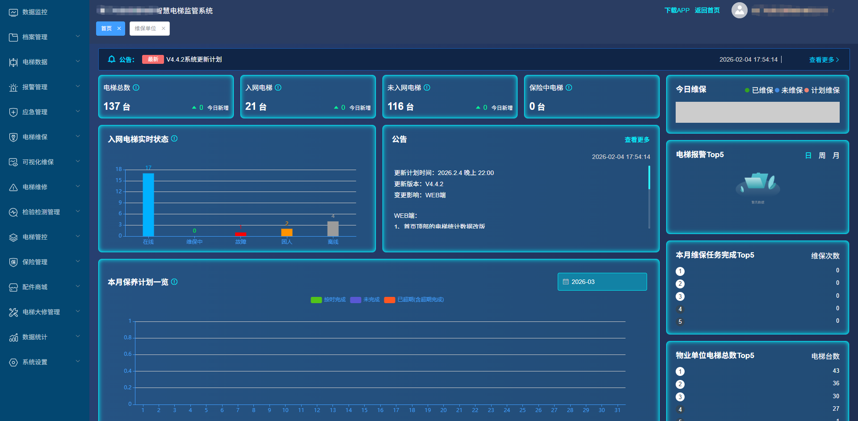858x421 pixels.
Task: Expand the 报警管理 menu chevron
Action: 78,87
